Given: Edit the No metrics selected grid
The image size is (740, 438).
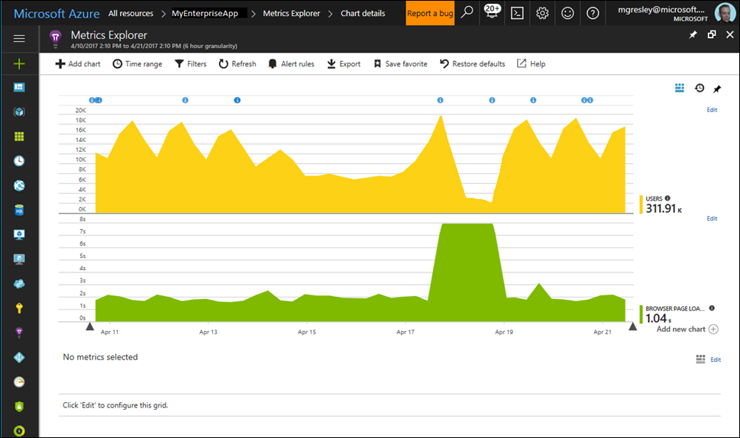Looking at the screenshot, I should tap(716, 359).
